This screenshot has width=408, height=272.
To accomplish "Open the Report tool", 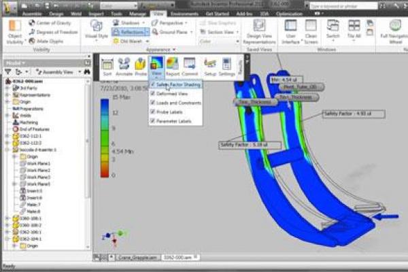I will (172, 65).
